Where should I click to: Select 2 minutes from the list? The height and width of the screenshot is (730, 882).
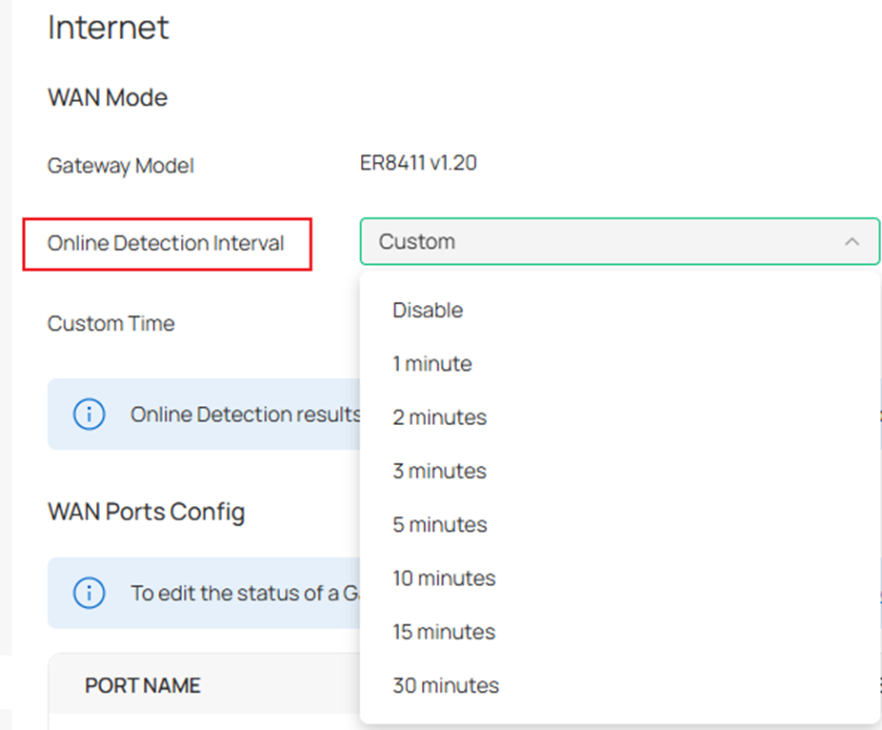(438, 416)
